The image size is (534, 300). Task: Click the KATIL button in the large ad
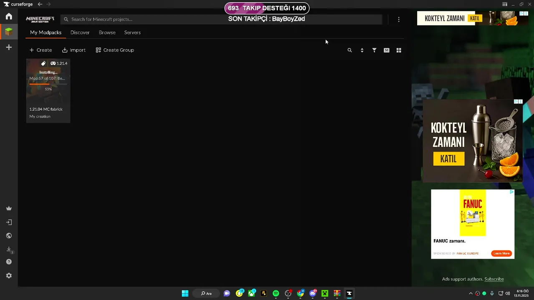tap(448, 159)
